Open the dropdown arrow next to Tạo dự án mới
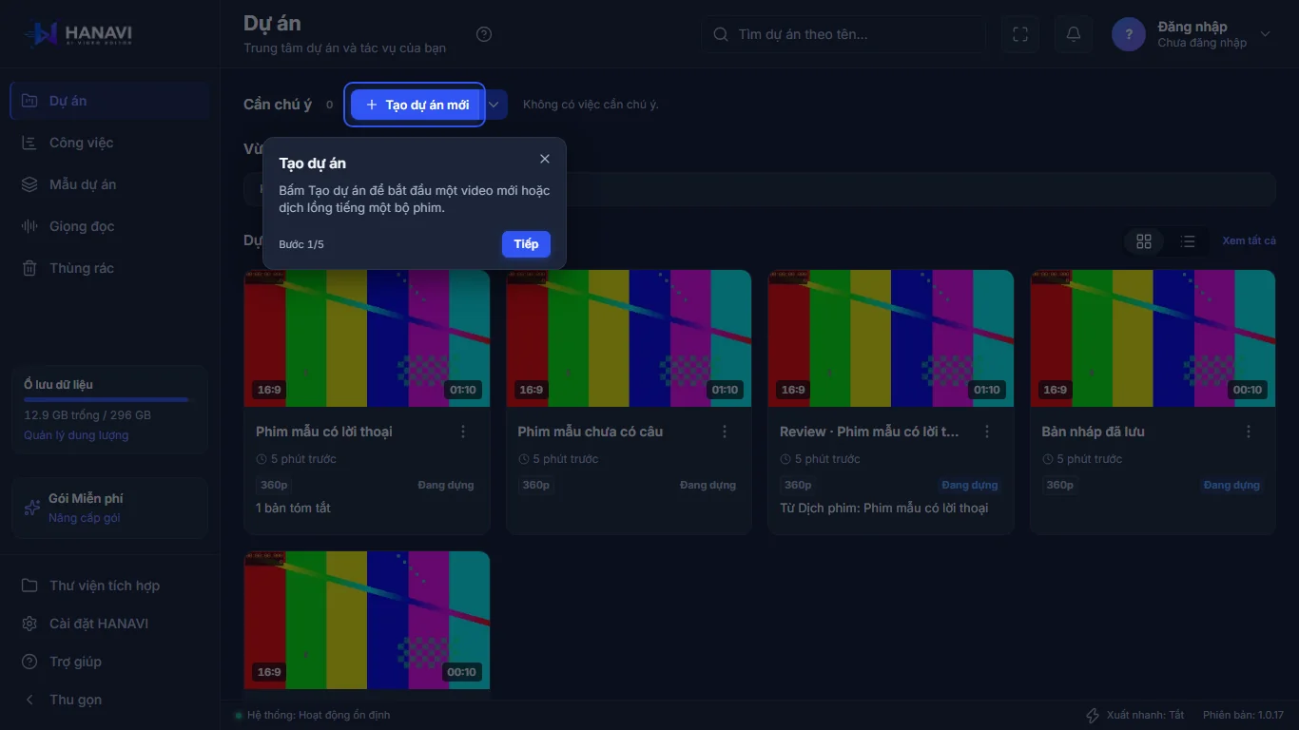 [494, 105]
